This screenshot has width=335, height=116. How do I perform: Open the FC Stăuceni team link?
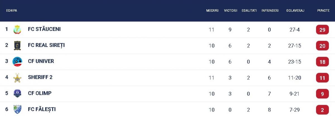pyautogui.click(x=44, y=29)
